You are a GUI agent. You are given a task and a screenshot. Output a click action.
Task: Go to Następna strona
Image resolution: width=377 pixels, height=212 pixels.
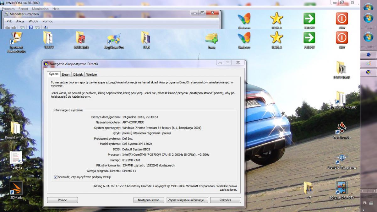pyautogui.click(x=149, y=200)
